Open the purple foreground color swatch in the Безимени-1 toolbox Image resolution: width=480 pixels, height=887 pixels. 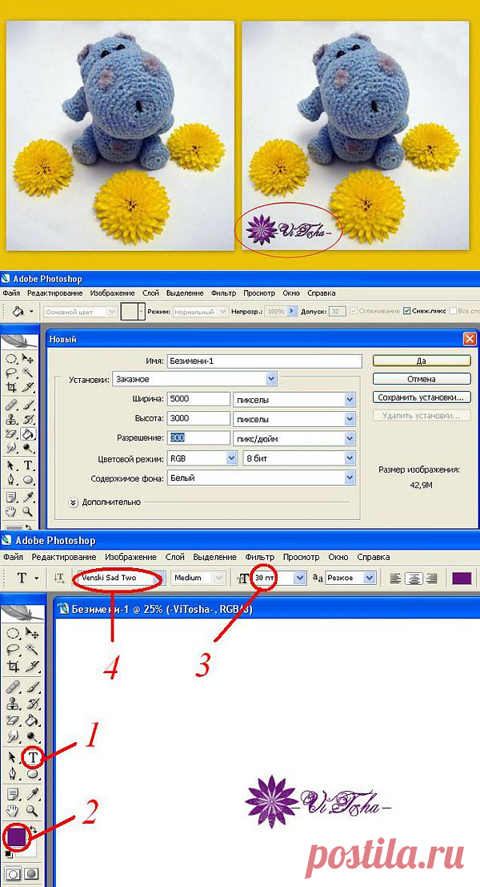[16, 836]
